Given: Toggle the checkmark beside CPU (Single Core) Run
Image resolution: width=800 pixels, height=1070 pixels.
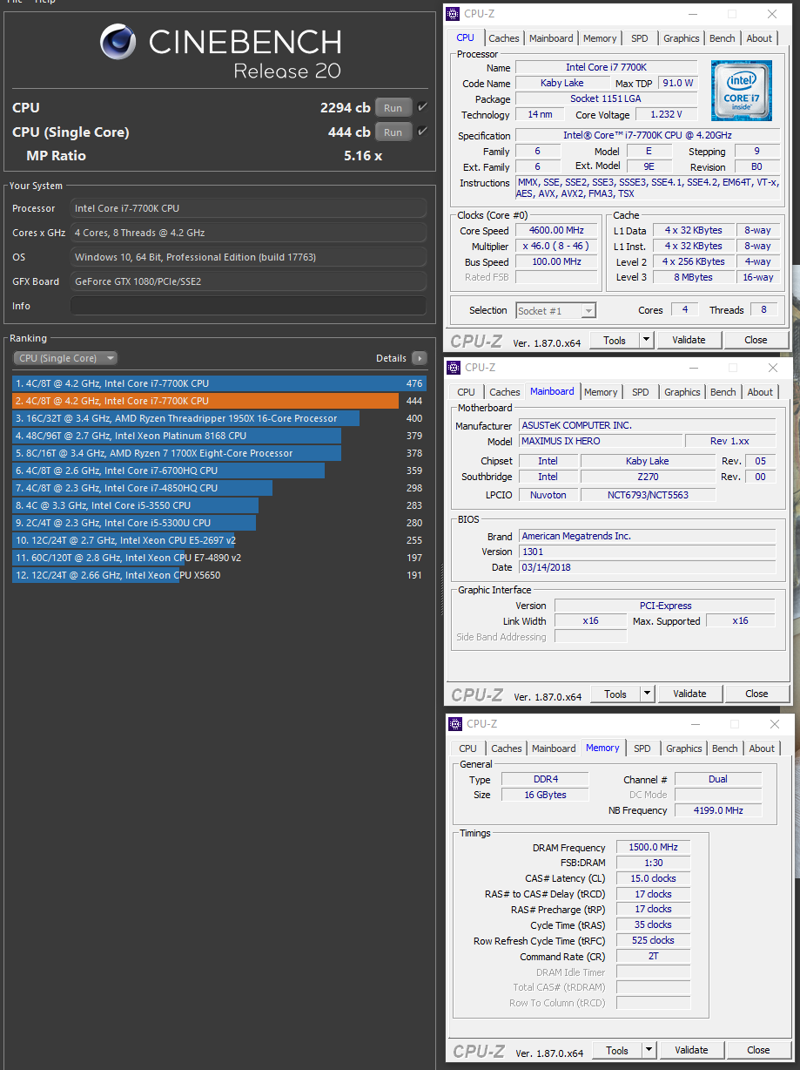Looking at the screenshot, I should [x=422, y=132].
